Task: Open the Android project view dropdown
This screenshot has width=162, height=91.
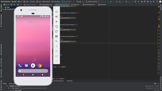Action: [6, 5]
